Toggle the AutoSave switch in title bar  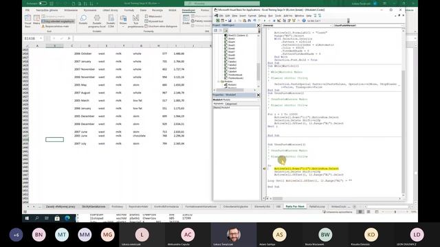(43, 3)
